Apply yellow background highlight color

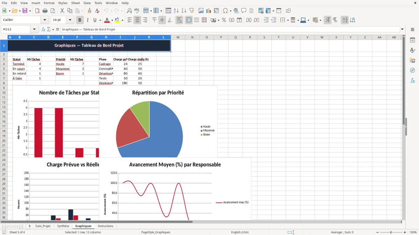coord(117,20)
